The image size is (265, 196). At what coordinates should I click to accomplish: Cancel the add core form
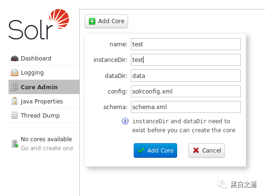206,150
